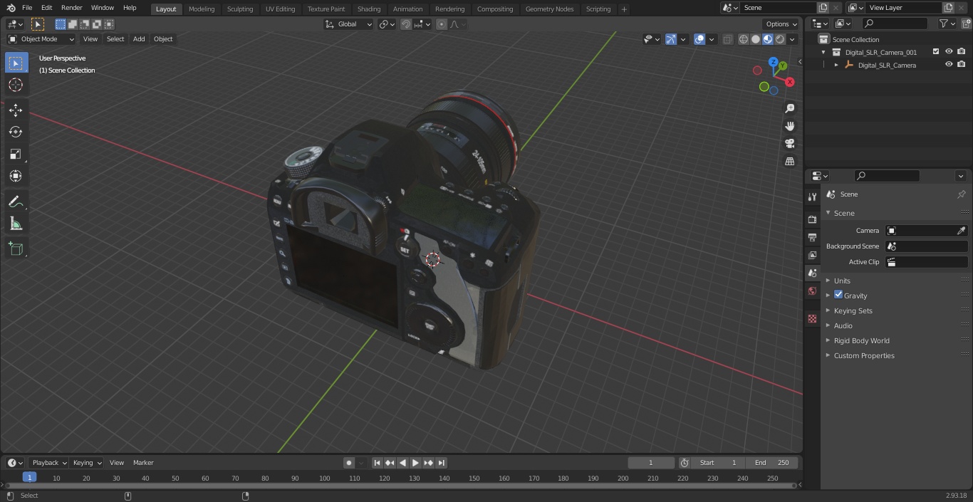The width and height of the screenshot is (973, 502).
Task: Uncheck Digital_SLR_Camera_001 collection exclude checkbox
Action: [x=936, y=52]
